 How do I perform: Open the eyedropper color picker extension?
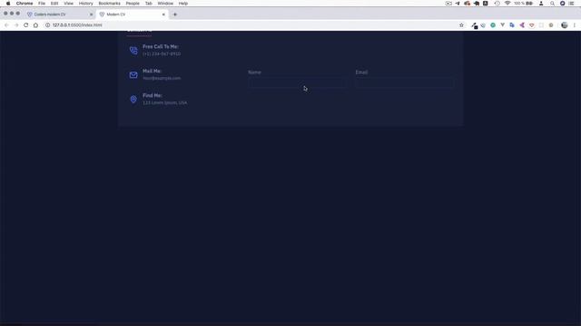coord(474,25)
